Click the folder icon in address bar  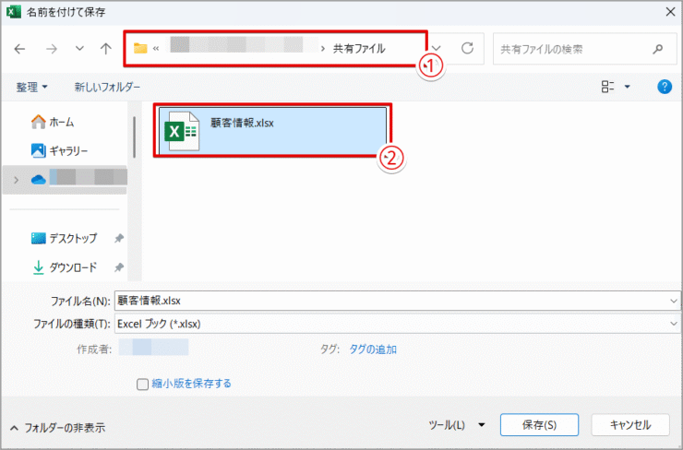coord(139,48)
